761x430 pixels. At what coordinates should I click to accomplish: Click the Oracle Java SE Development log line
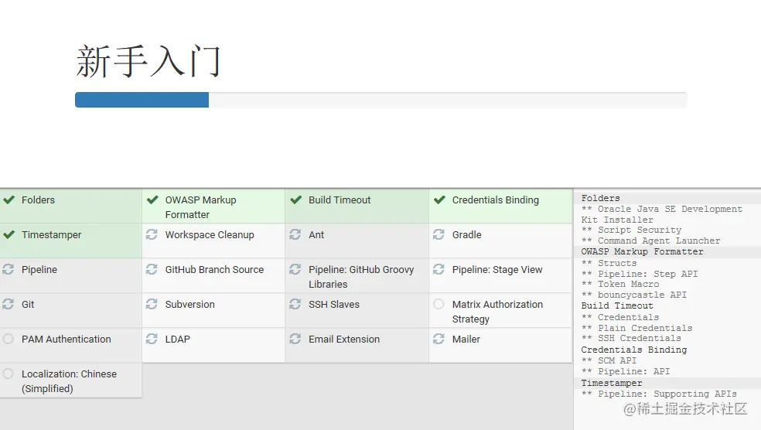(x=662, y=214)
